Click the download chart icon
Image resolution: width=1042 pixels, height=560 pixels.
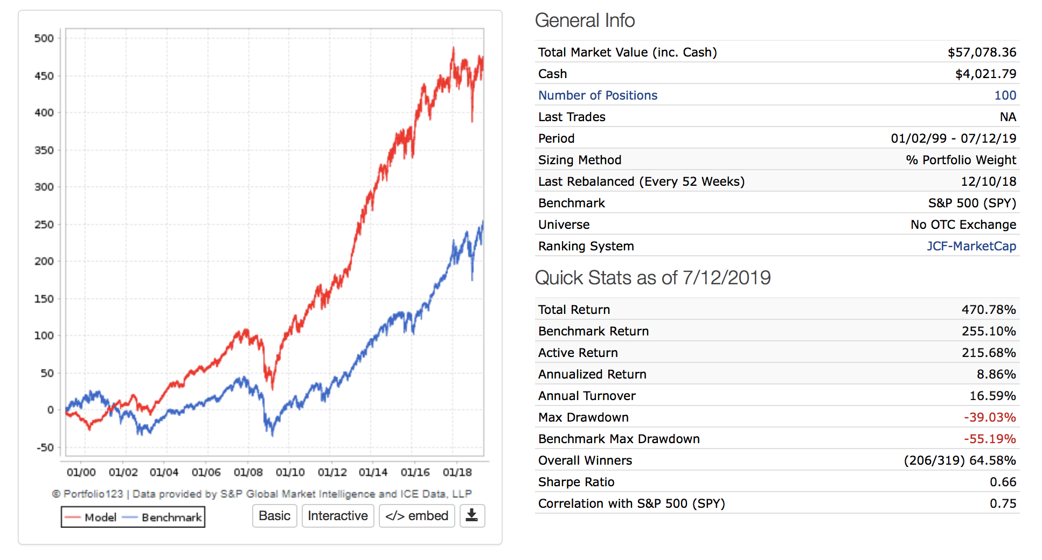[472, 515]
